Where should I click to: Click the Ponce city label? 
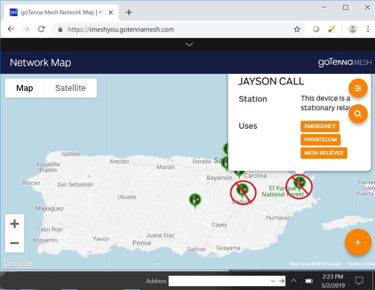142,243
